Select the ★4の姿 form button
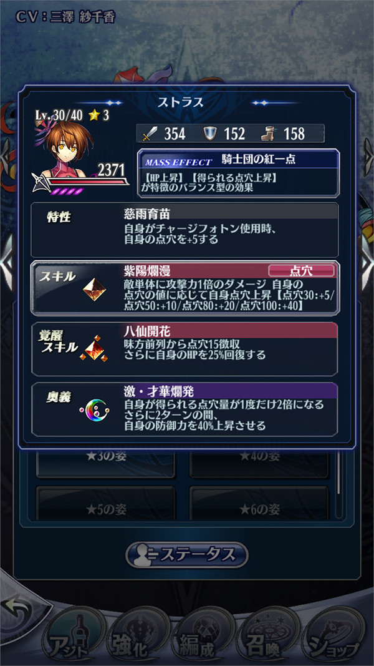Image resolution: width=374 pixels, height=666 pixels. [x=259, y=461]
